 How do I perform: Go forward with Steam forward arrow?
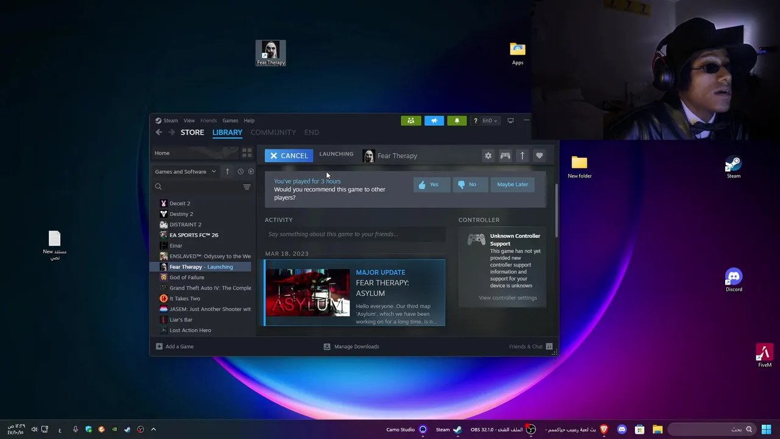point(171,132)
